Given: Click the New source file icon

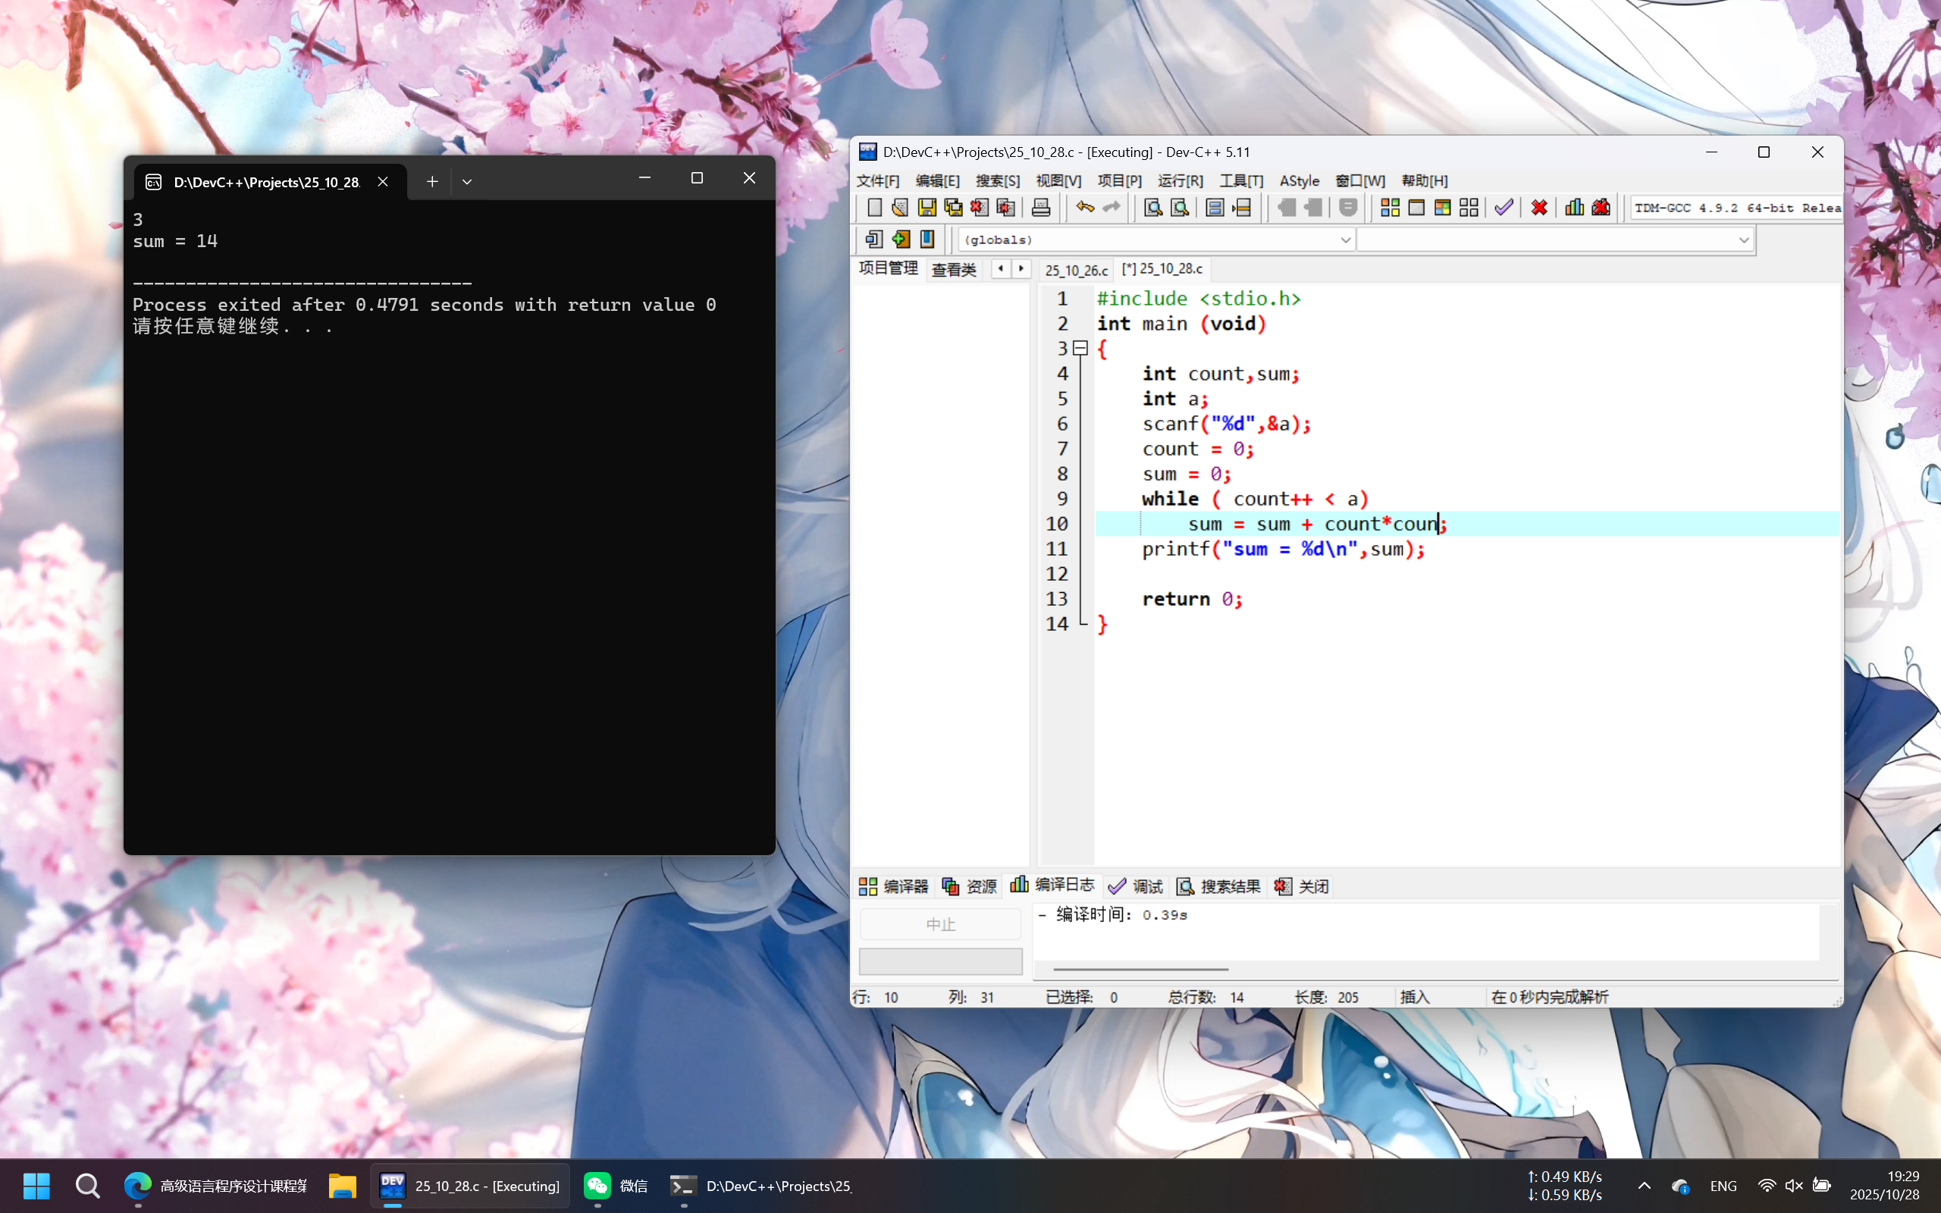Looking at the screenshot, I should 874,208.
